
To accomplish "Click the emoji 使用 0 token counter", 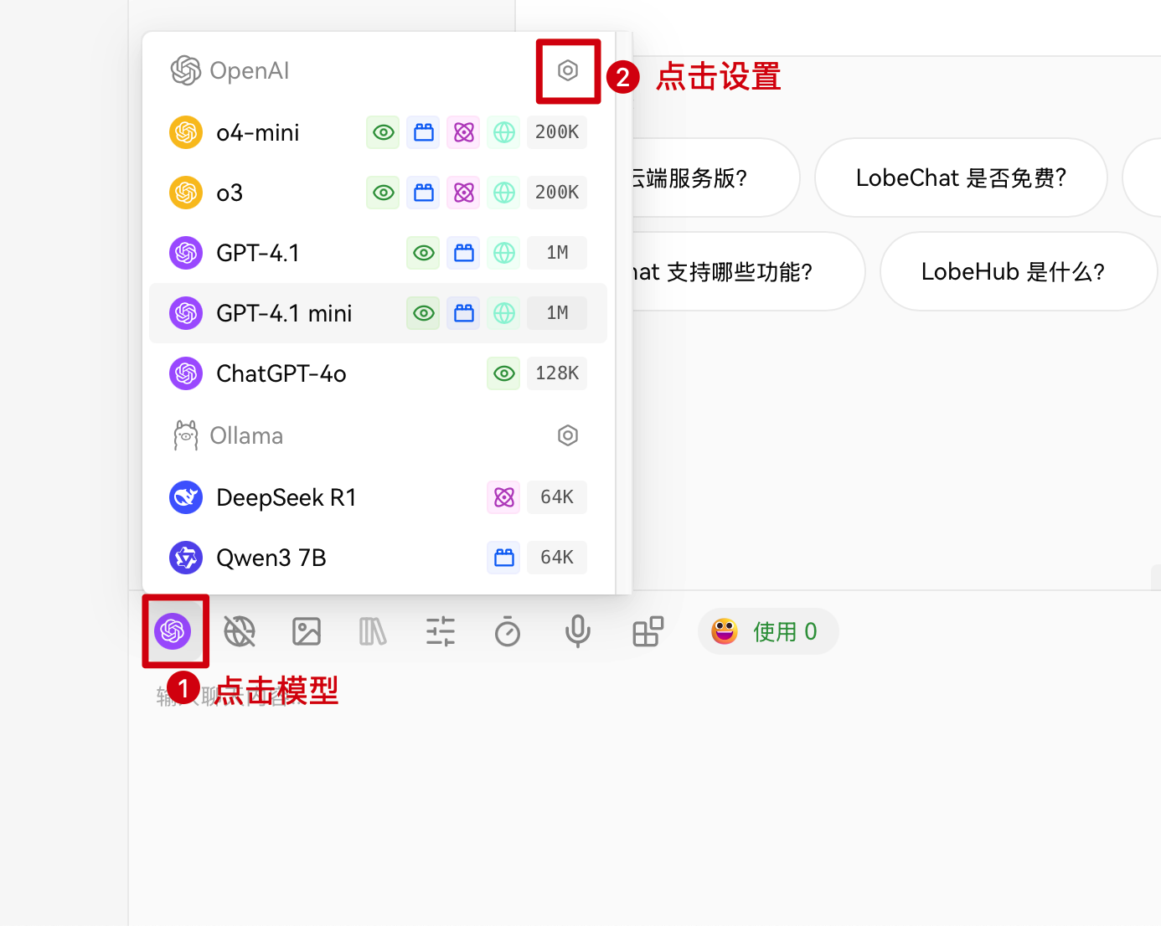I will [767, 631].
